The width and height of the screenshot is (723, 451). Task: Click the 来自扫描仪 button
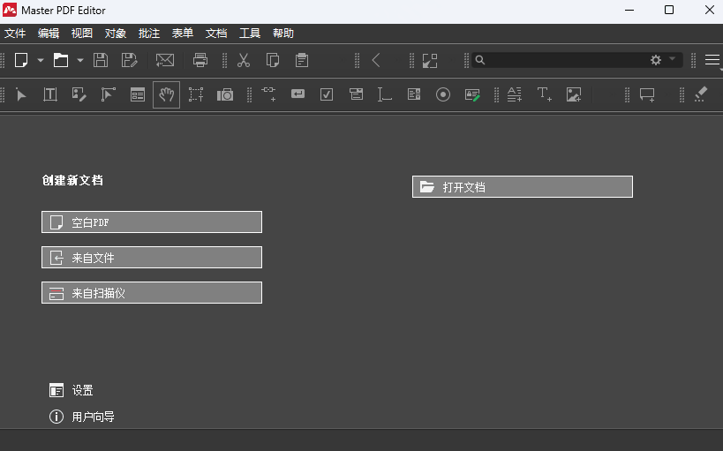pos(152,293)
